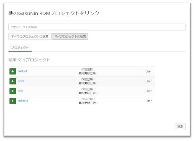Click 最終更新日時 label in Fork of row
The height and width of the screenshot is (141, 194).
88,73
